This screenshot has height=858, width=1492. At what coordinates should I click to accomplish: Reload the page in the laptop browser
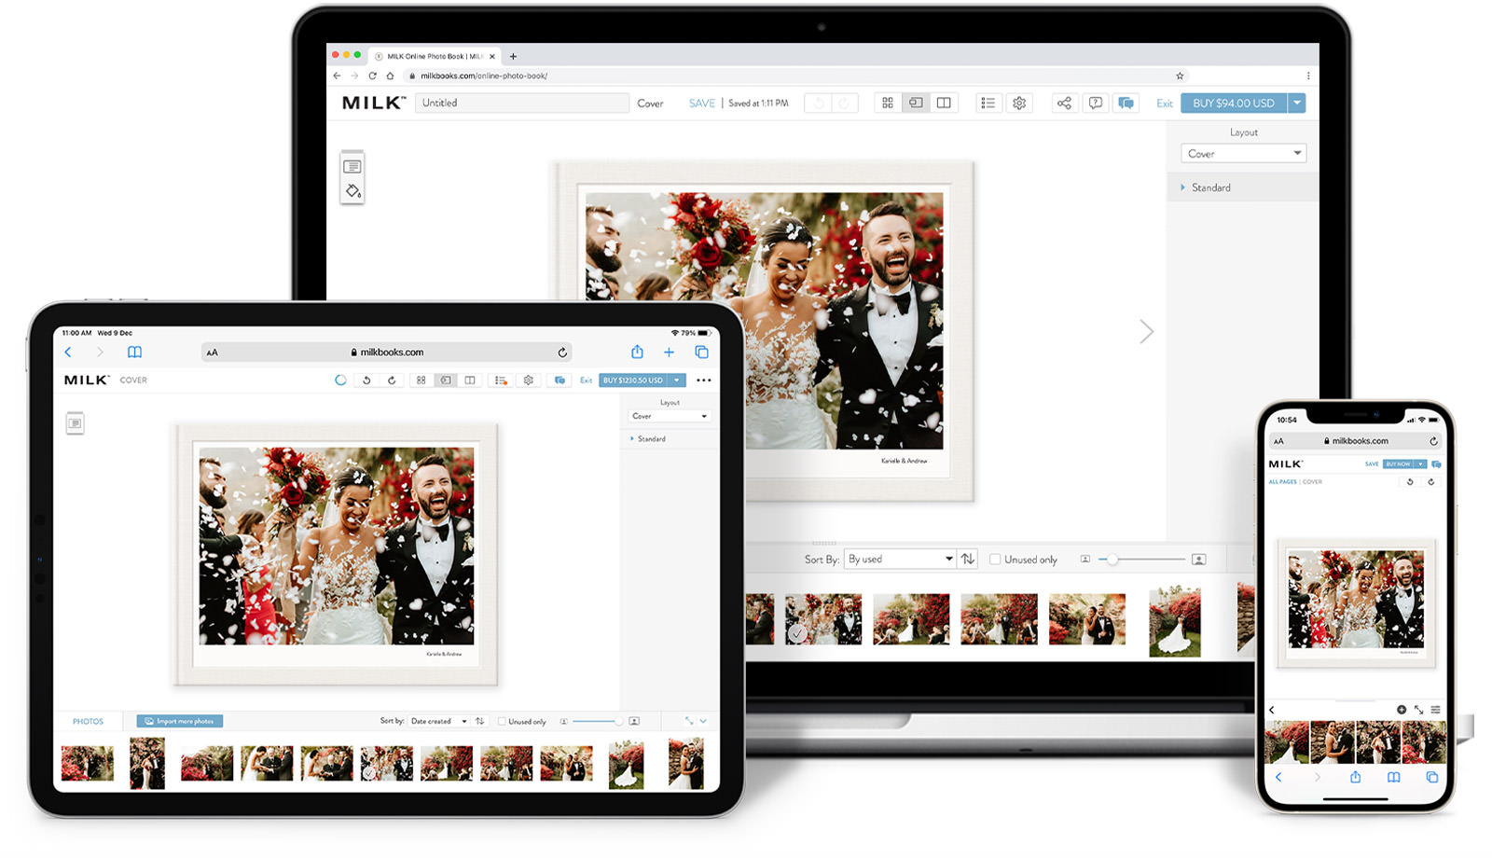(372, 76)
